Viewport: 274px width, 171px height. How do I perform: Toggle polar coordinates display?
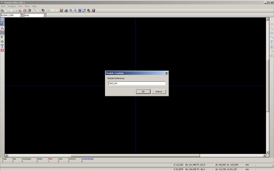click(2, 24)
